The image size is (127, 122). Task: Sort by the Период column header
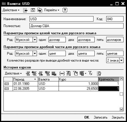[x=25, y=79]
